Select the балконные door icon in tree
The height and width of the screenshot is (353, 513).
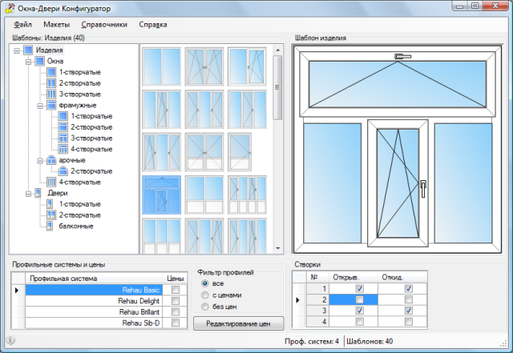coord(51,227)
